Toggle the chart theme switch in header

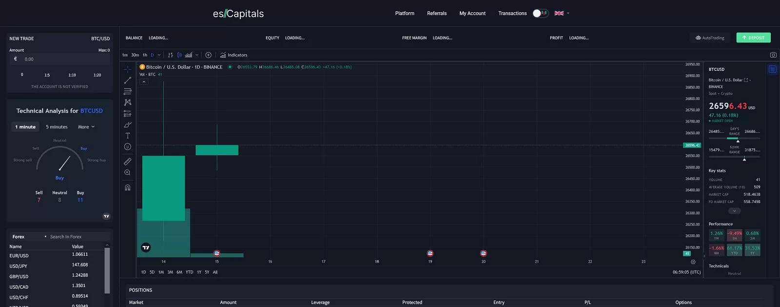[x=541, y=13]
